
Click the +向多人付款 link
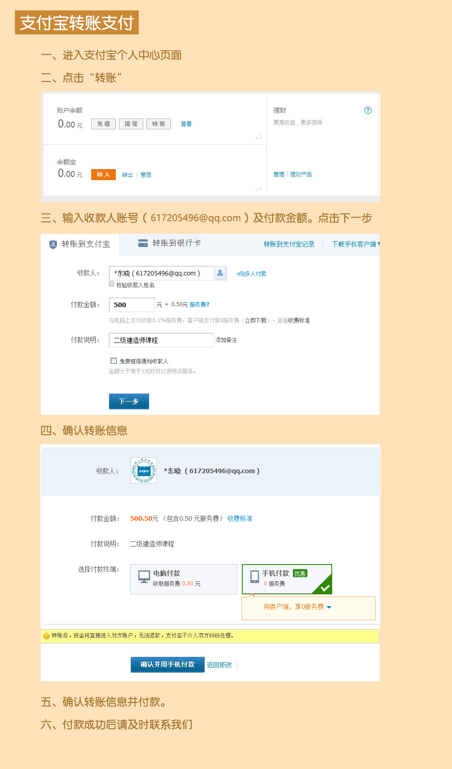pos(251,274)
